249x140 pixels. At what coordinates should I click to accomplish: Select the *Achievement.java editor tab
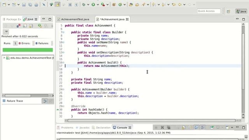[x=112, y=19]
